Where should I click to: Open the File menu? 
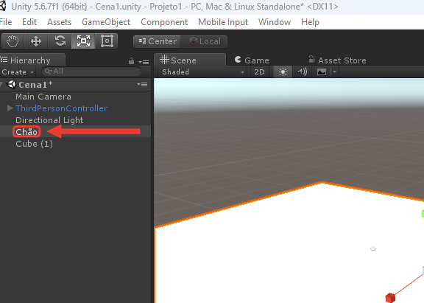[x=6, y=22]
